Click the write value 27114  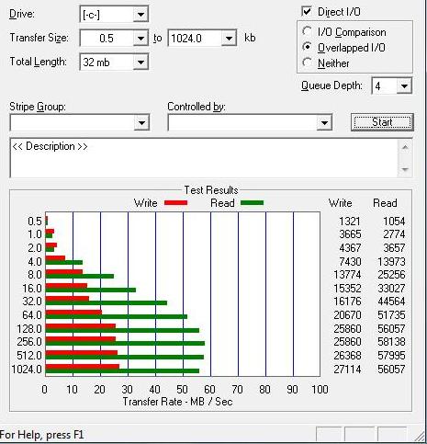347,370
